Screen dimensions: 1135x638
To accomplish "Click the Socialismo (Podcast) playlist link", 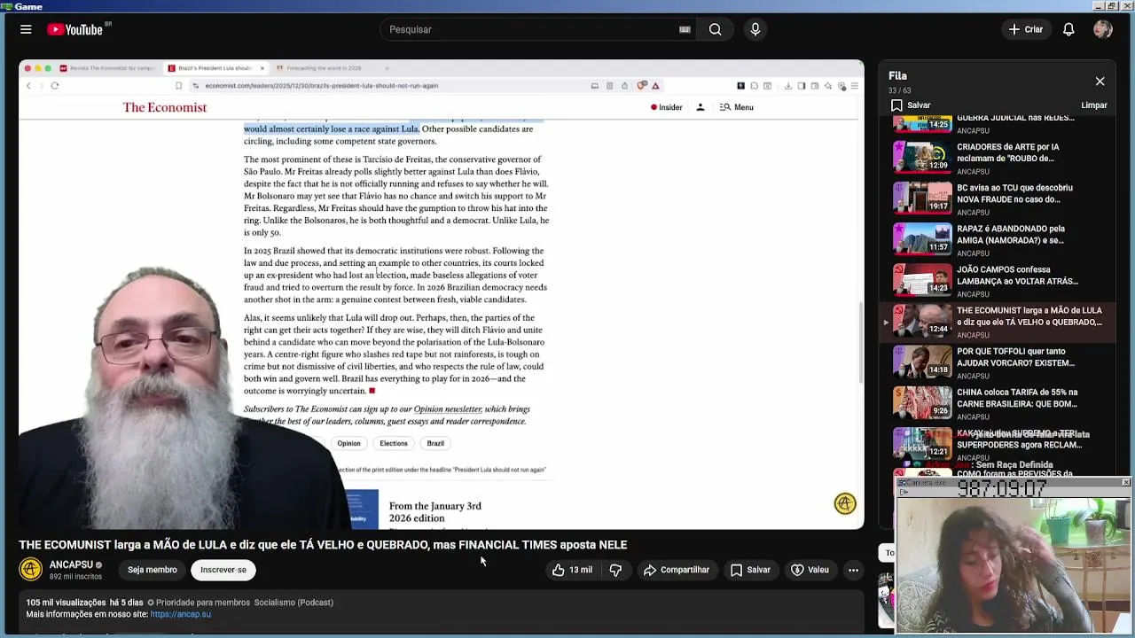I will [294, 603].
